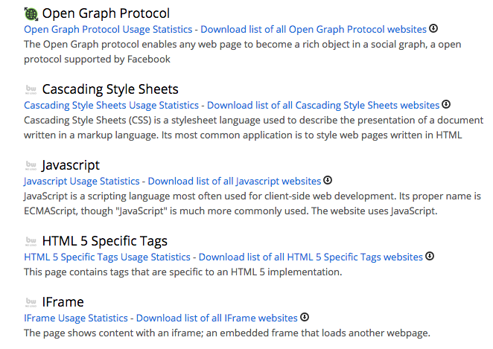This screenshot has width=493, height=349.
Task: Click the Cascading Style Sheets heading
Action: click(110, 89)
